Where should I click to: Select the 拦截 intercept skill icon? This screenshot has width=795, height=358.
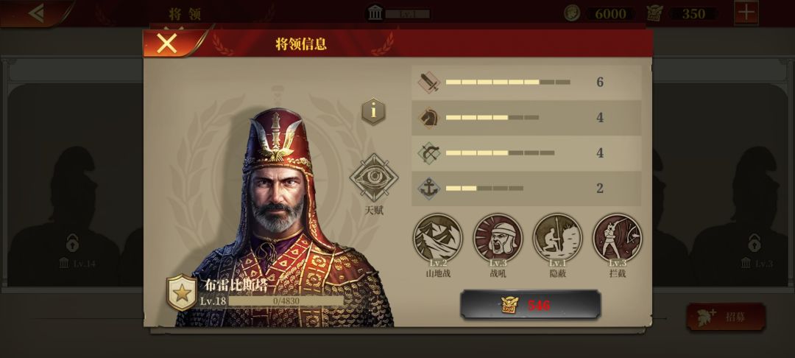click(x=617, y=238)
